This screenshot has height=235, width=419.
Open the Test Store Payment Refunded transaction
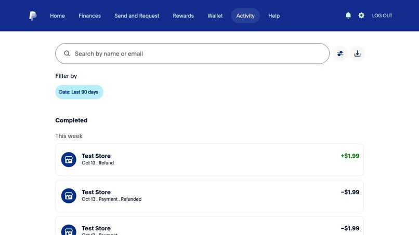click(209, 196)
